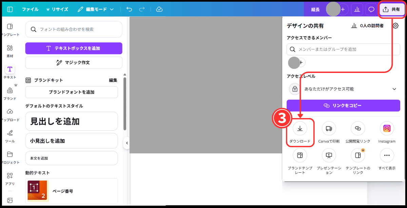The image size is (407, 208).
Task: Select the Canvaで印刷 icon
Action: (328, 129)
